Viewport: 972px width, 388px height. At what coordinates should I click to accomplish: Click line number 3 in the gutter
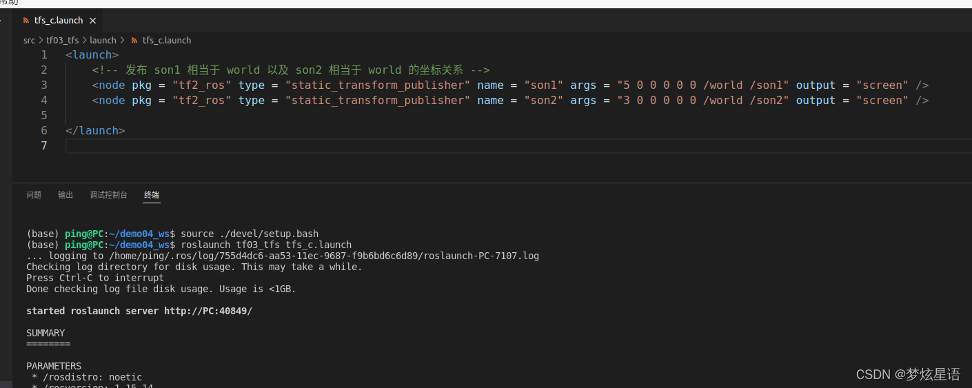44,85
